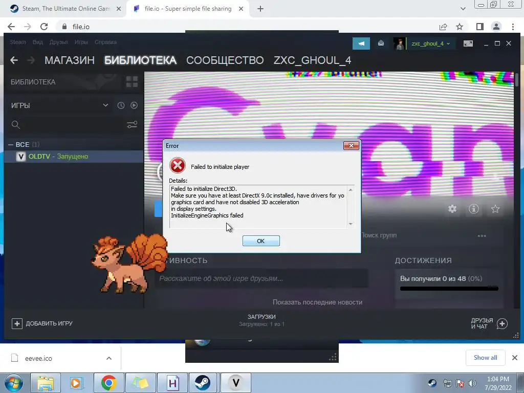This screenshot has width=524, height=393.
Task: Click the Chrome share page icon
Action: tap(443, 27)
